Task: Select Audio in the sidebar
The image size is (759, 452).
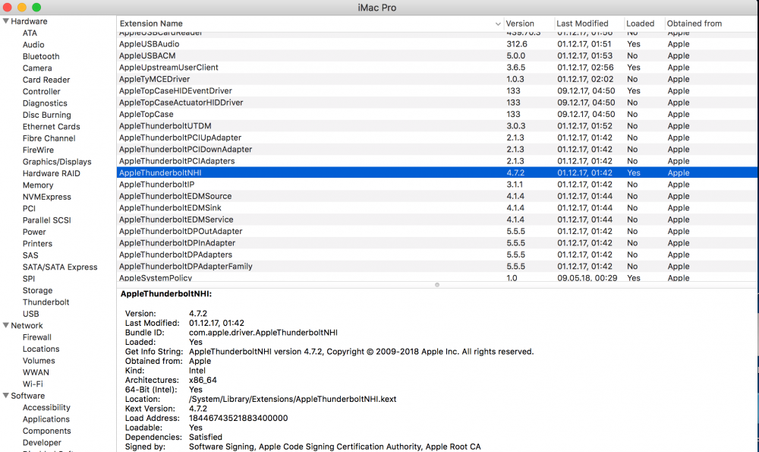Action: [33, 45]
